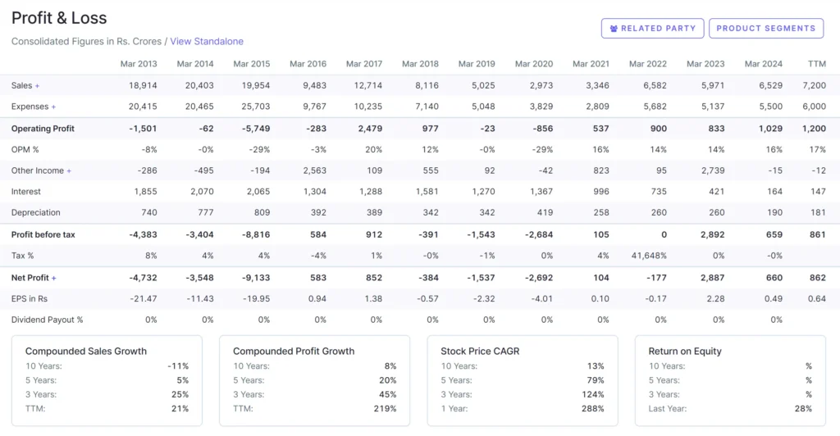Select the Stock Price CAGR card title

[480, 351]
